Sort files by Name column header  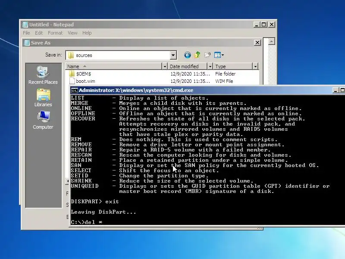click(x=113, y=66)
